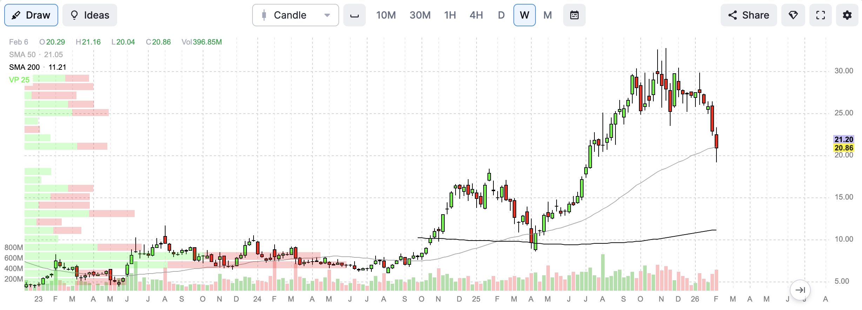Click the measure bracket tool icon
The height and width of the screenshot is (310, 862).
[x=355, y=15]
